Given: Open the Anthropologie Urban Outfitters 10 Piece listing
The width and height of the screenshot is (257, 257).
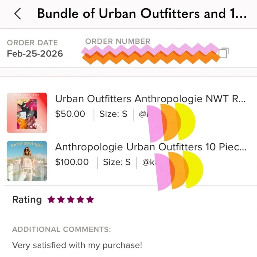Looking at the screenshot, I should [x=150, y=147].
